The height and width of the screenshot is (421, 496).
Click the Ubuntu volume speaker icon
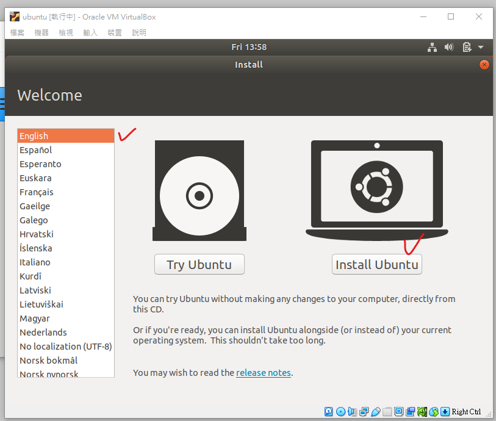pos(449,48)
